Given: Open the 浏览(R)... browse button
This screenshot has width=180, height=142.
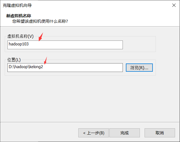Looking at the screenshot, I should 139,68.
